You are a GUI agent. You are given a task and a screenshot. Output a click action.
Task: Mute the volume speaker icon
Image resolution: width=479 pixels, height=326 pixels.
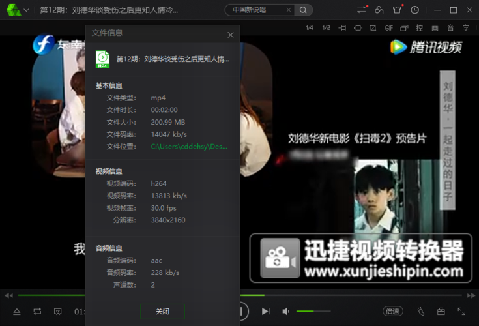point(285,312)
